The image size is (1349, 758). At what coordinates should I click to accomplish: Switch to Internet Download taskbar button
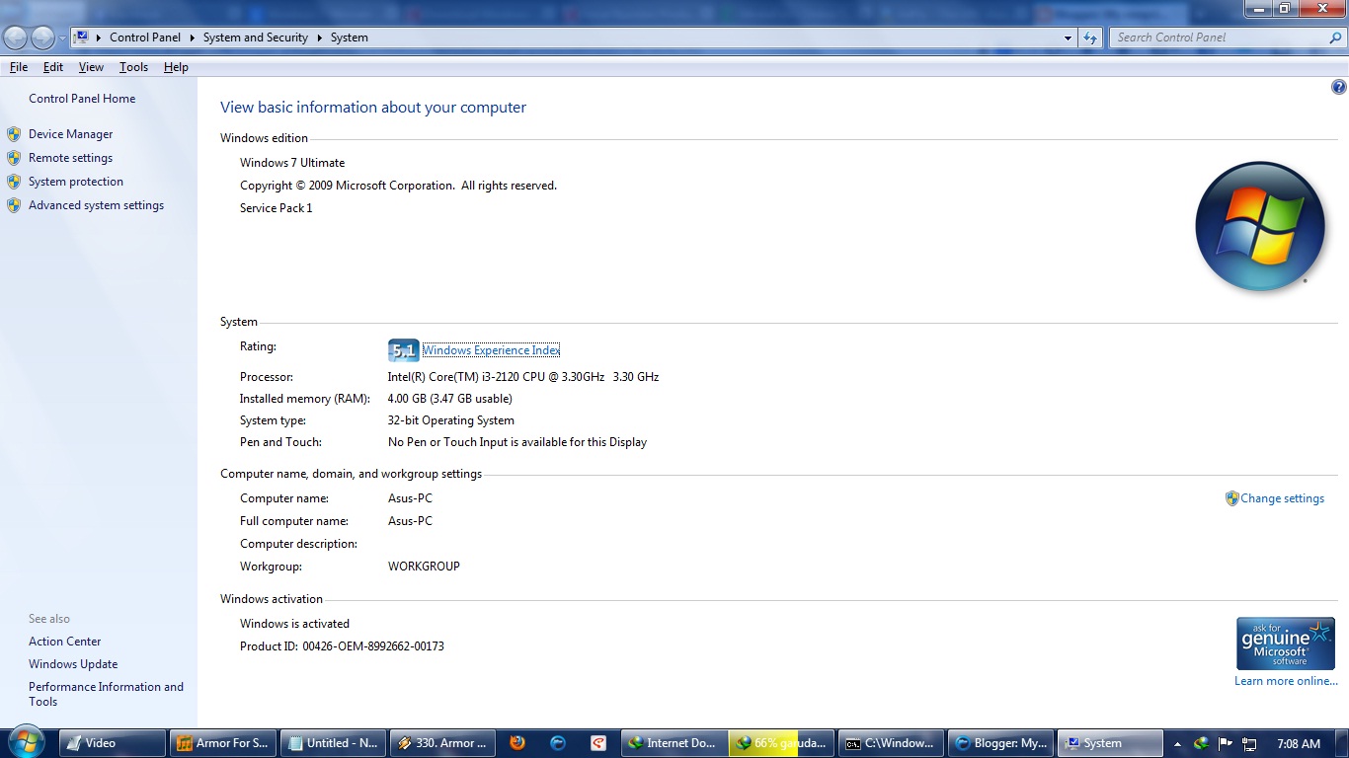(x=673, y=743)
